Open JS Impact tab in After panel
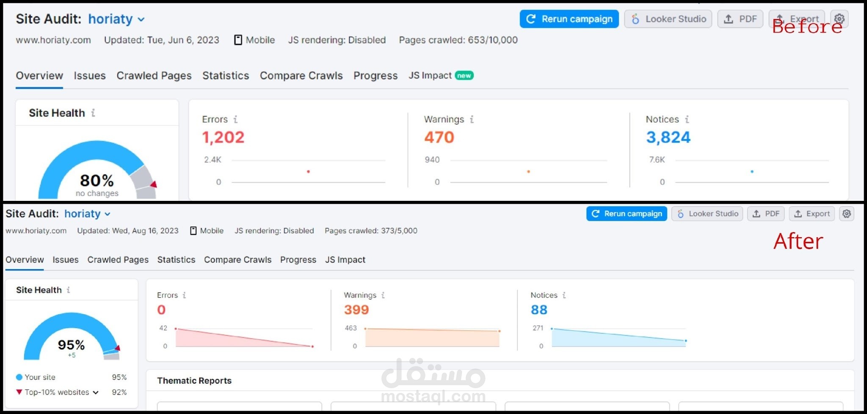 click(x=345, y=260)
